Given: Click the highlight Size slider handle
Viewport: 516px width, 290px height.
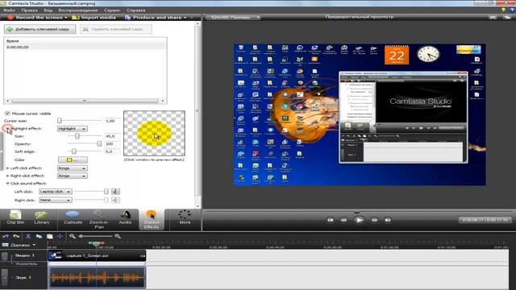Looking at the screenshot, I should [77, 136].
